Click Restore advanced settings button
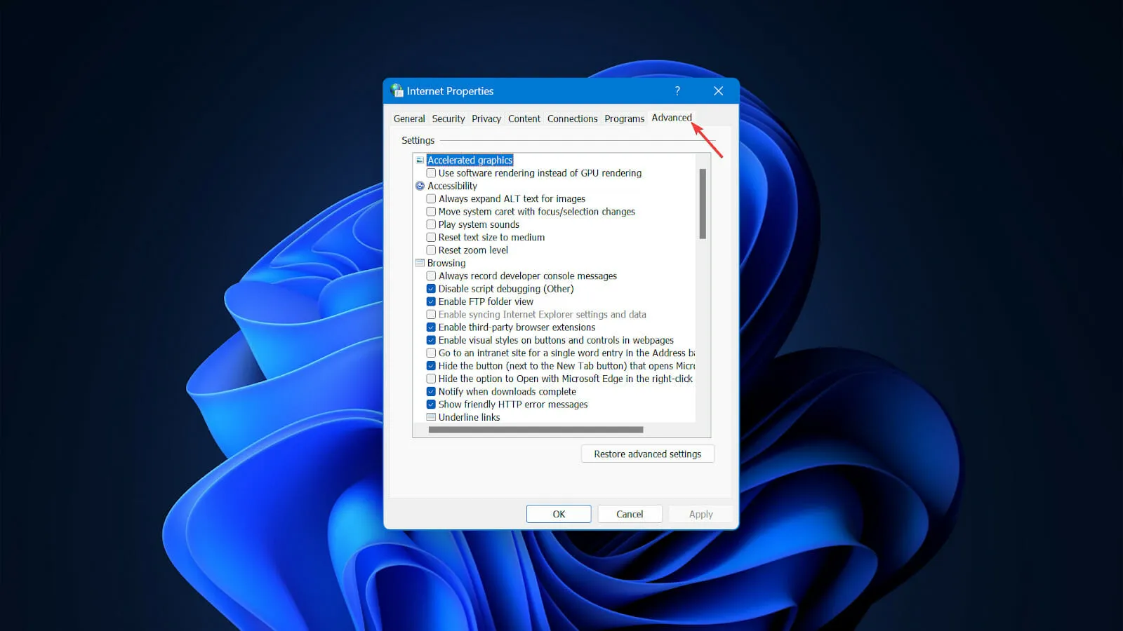This screenshot has width=1123, height=631. pos(647,454)
